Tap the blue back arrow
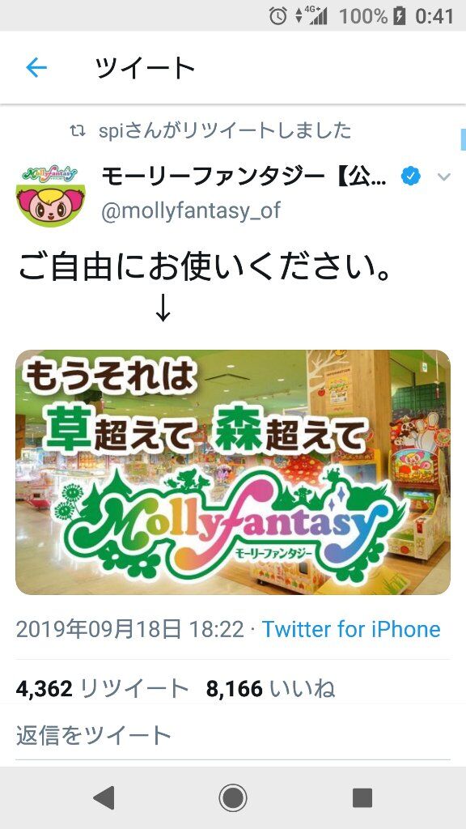Screen dimensions: 466x829 [x=36, y=68]
